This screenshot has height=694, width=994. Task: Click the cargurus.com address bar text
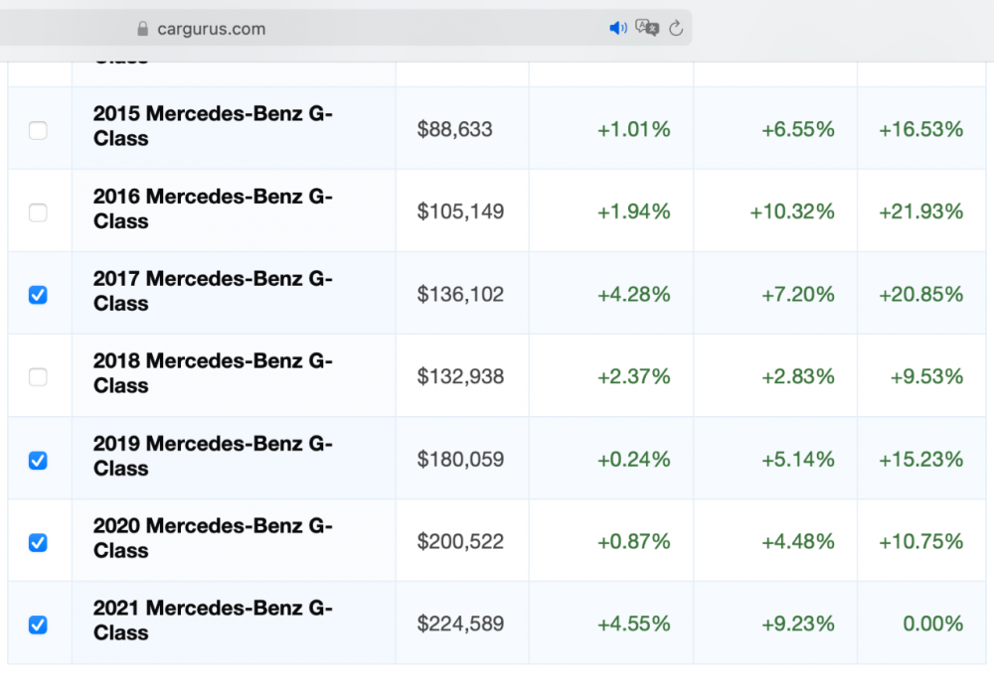pyautogui.click(x=211, y=29)
